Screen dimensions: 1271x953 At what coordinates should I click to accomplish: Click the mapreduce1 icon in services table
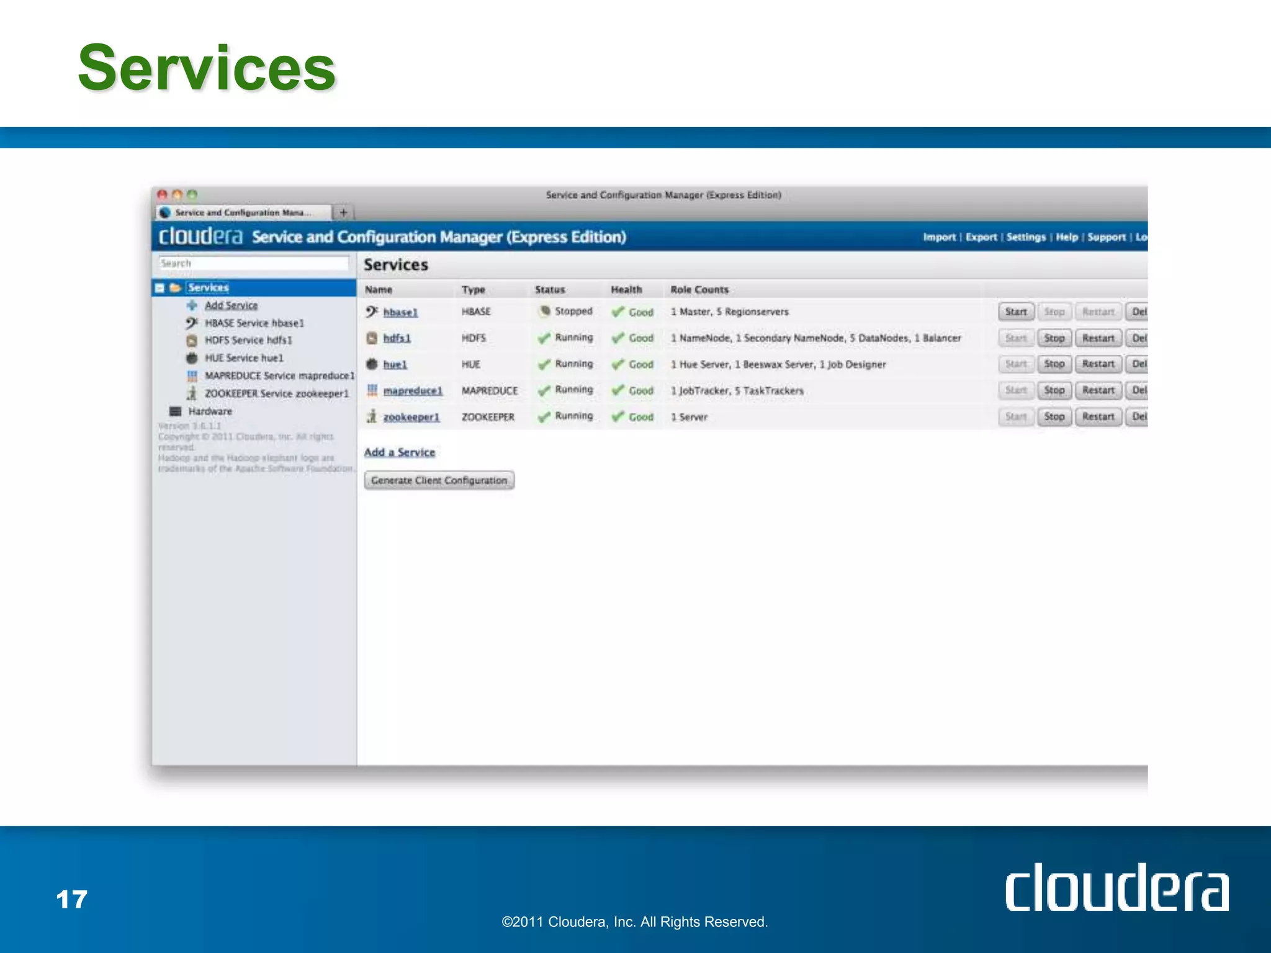[372, 390]
